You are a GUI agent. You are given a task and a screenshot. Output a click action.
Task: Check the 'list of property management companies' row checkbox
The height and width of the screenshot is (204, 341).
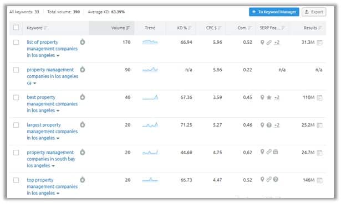(16, 42)
